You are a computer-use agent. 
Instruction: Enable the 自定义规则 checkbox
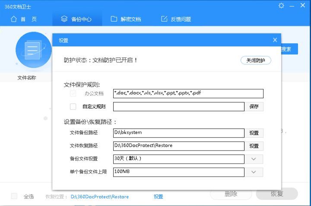pyautogui.click(x=73, y=106)
